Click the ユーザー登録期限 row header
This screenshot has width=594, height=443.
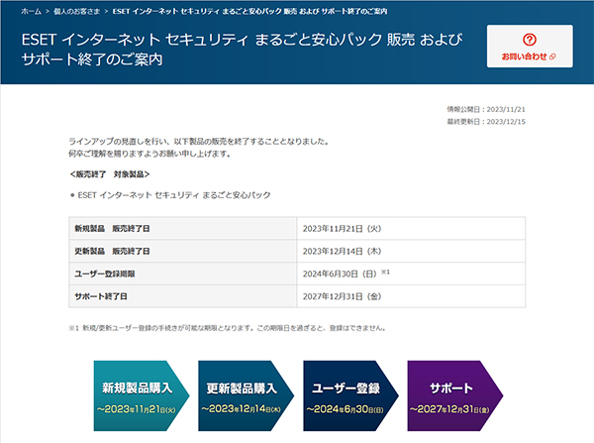tap(183, 274)
